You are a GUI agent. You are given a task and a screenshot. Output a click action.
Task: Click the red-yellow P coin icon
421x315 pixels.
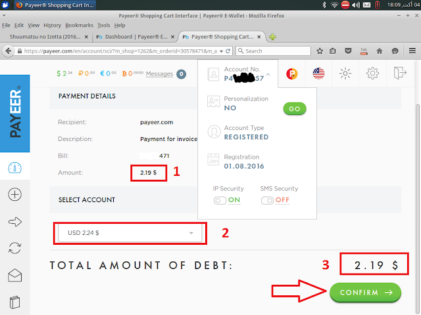292,73
